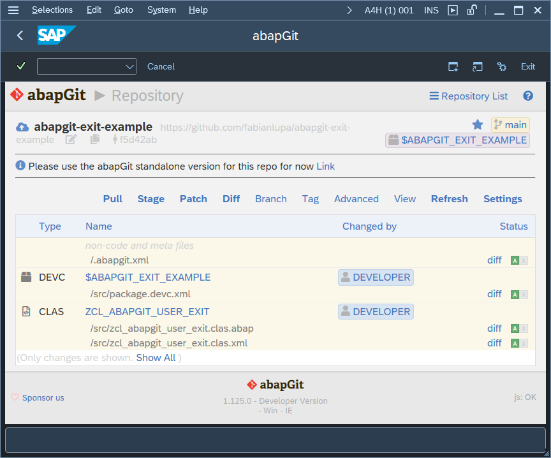Open the transaction command field dropdown
Viewport: 551px width, 458px height.
point(130,66)
